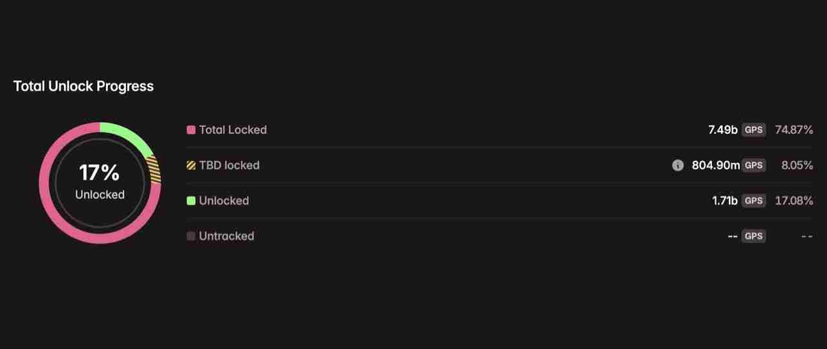The height and width of the screenshot is (349, 827).
Task: Click the GPS badge in TBD locked row
Action: (753, 165)
